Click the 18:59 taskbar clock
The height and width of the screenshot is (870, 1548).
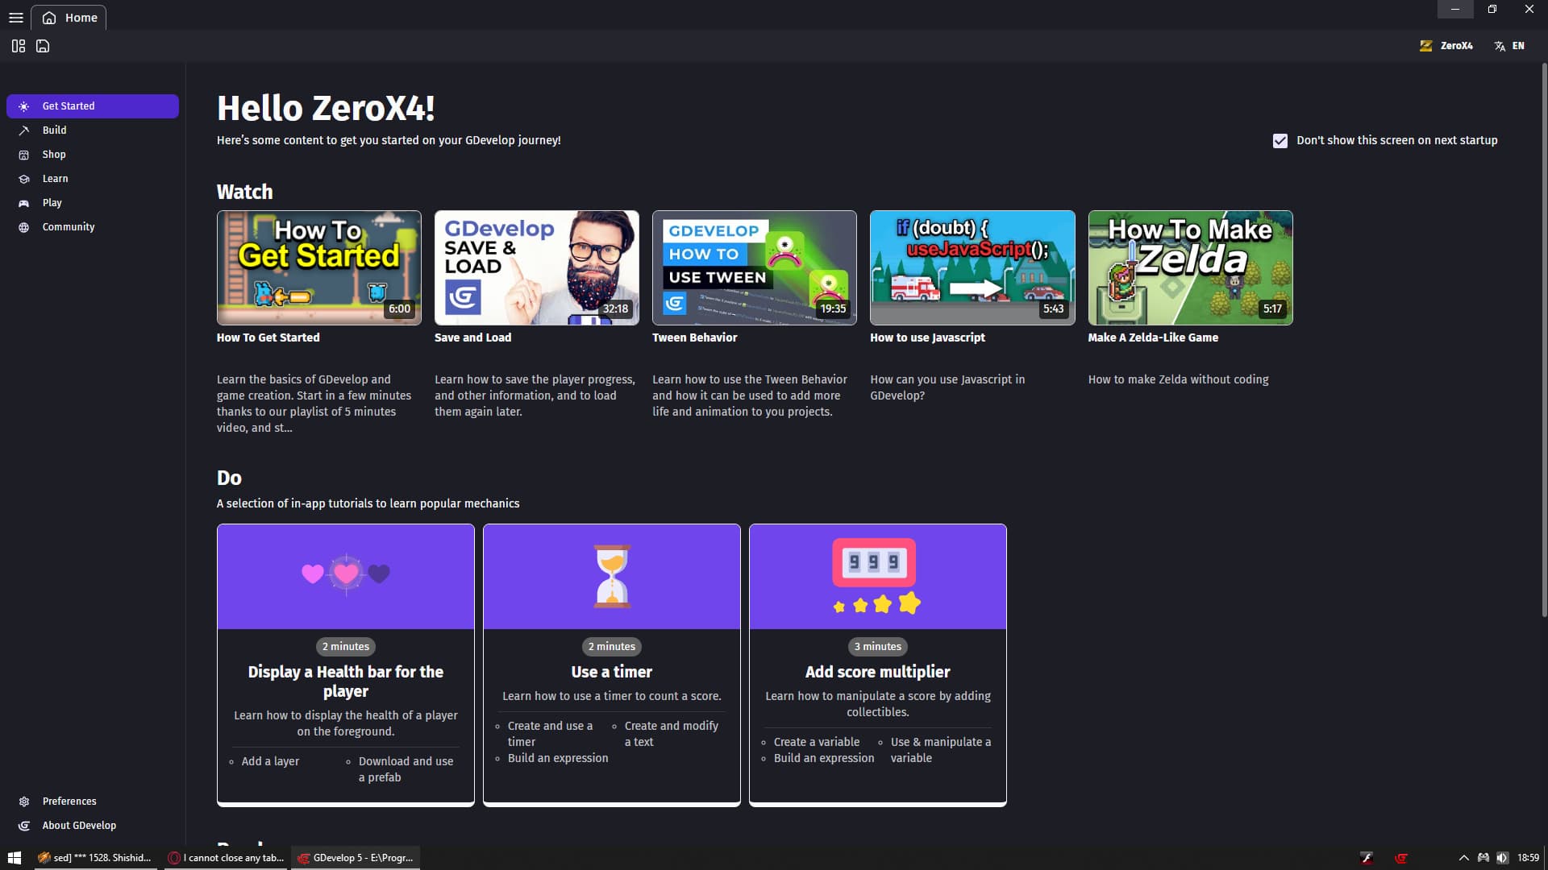point(1528,858)
